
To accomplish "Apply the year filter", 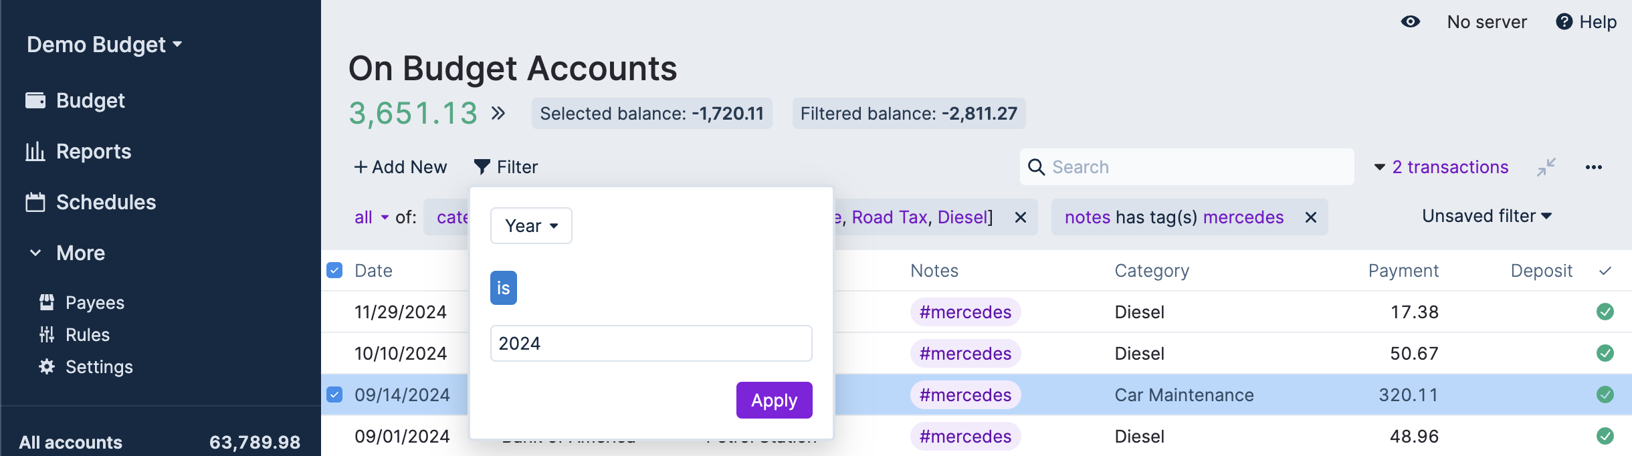I will [x=774, y=400].
